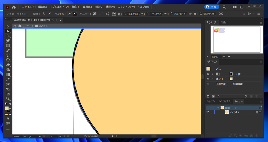The width and height of the screenshot is (268, 142).
Task: Hide the <パス> layer item
Action: 208,112
